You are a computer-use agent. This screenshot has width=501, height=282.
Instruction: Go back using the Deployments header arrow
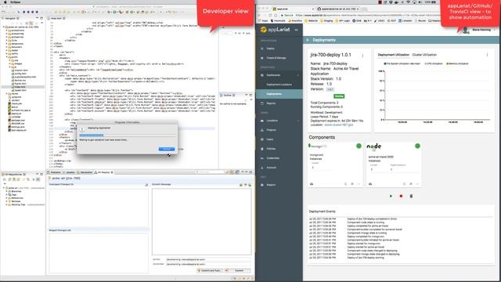coord(308,40)
